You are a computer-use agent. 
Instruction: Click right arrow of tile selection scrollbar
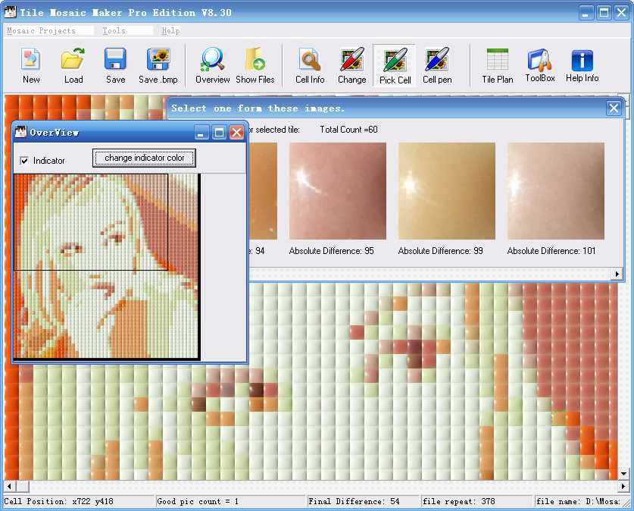click(x=617, y=274)
